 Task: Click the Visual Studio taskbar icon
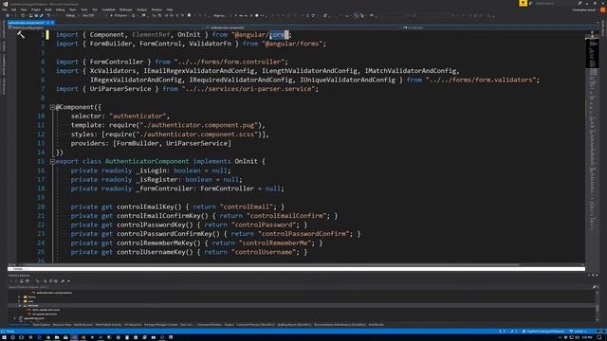coord(74,337)
